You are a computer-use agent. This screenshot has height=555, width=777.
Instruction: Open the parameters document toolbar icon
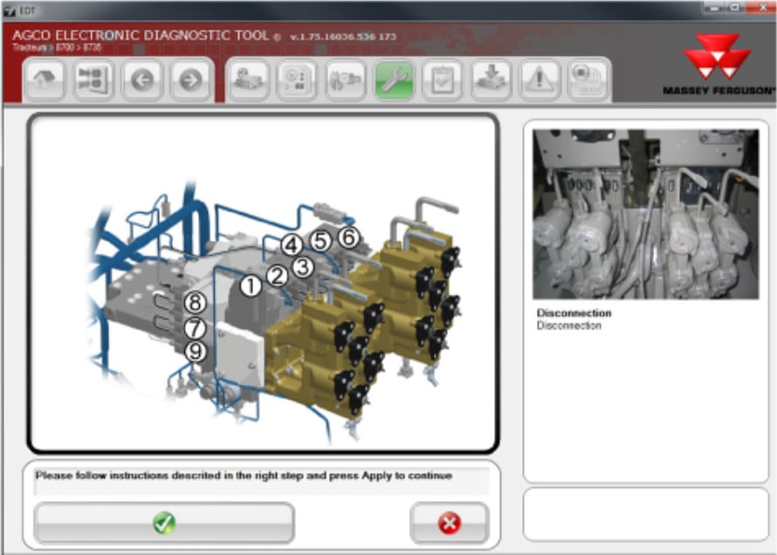[x=297, y=80]
